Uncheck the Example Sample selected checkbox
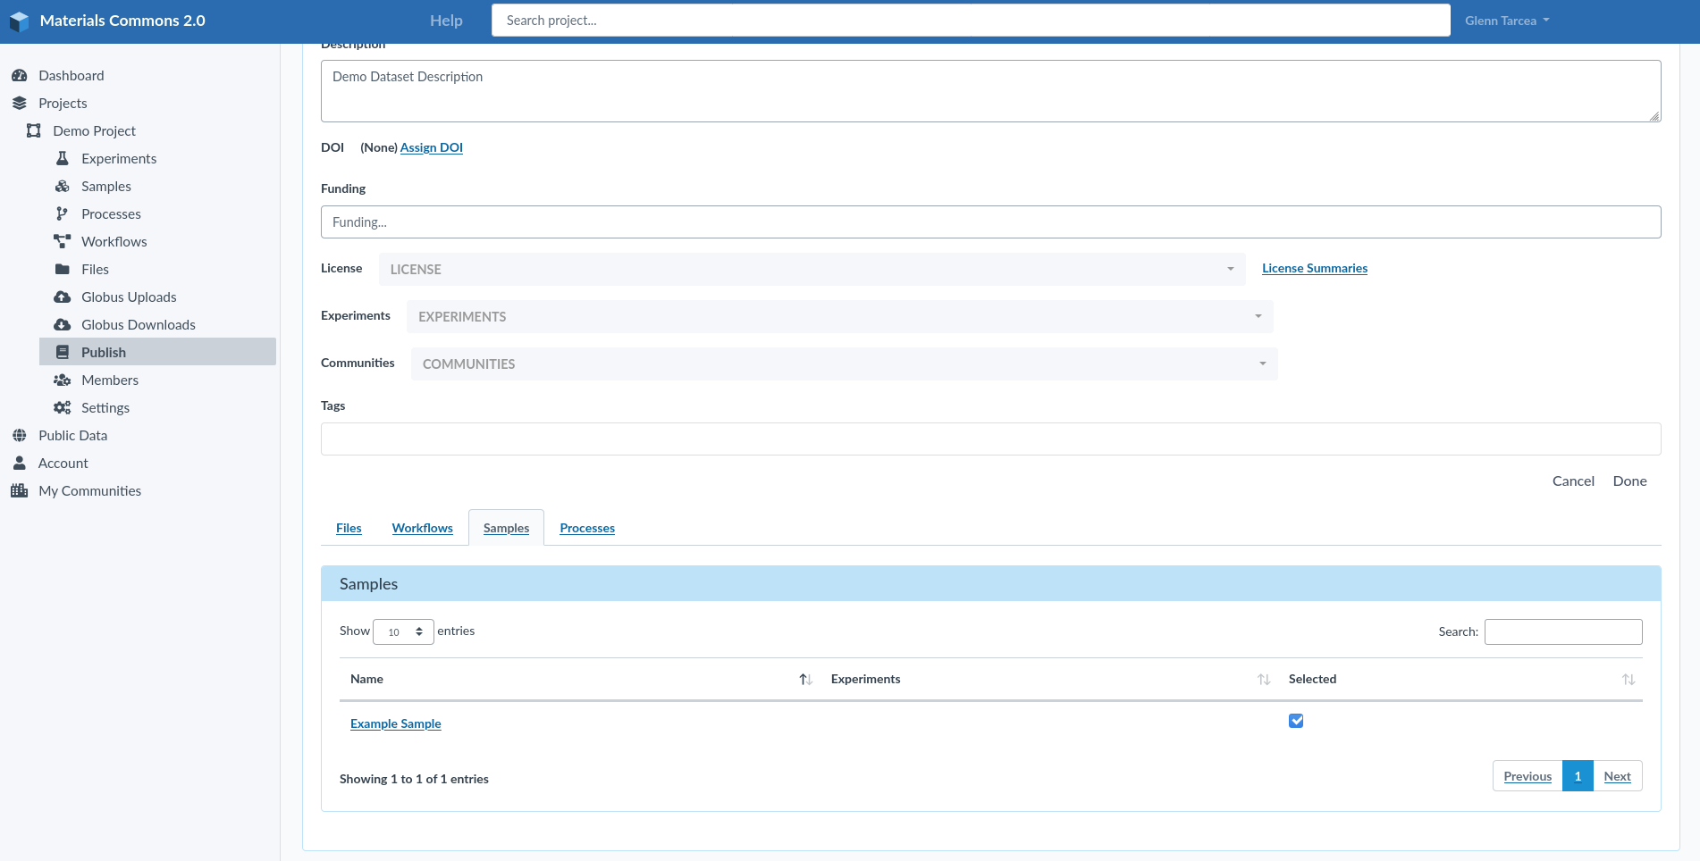 pos(1296,721)
